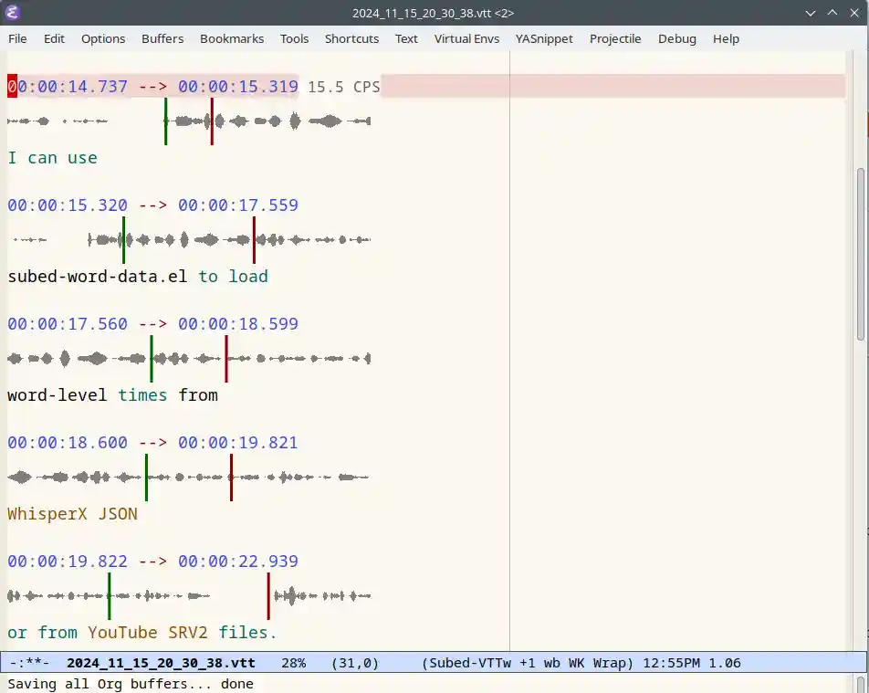Open the window options chevron in the title bar

click(811, 13)
